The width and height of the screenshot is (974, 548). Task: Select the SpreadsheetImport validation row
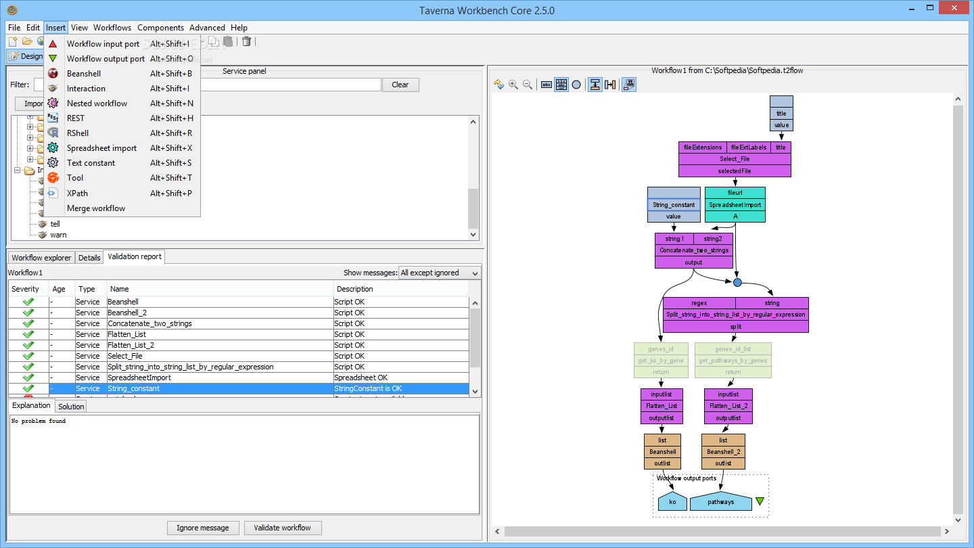(239, 378)
